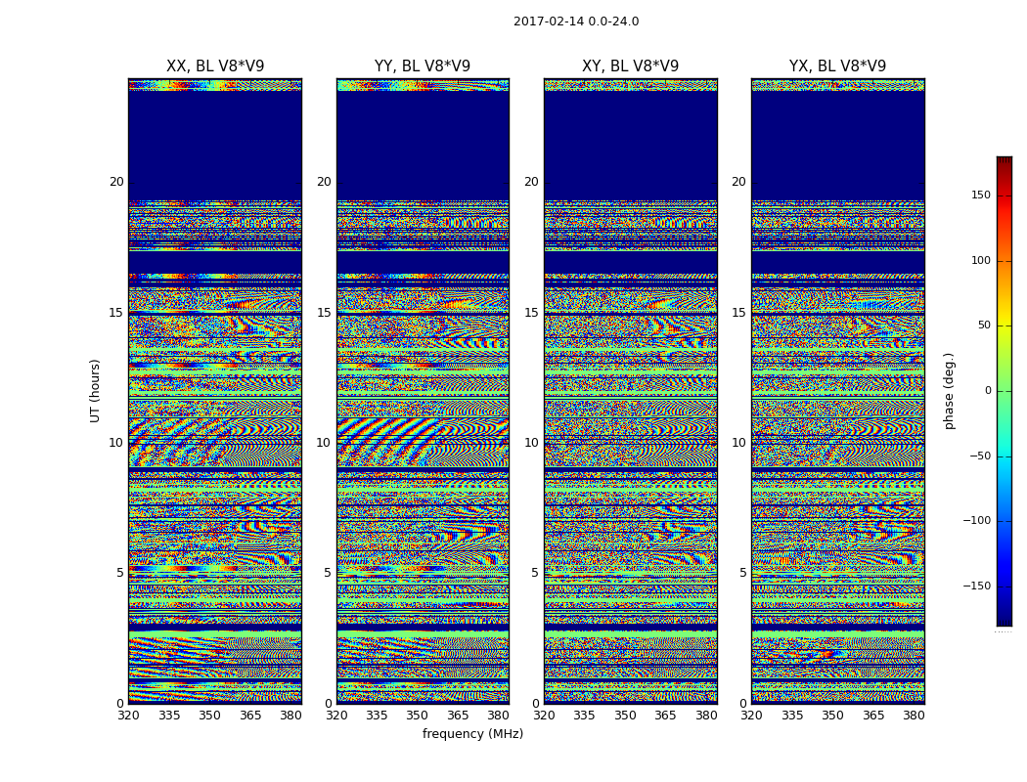This screenshot has height=782, width=1027.
Task: Click the y-axis tick 20 of XX panel
Action: point(116,182)
